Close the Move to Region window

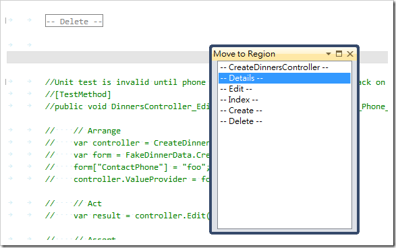[x=350, y=54]
